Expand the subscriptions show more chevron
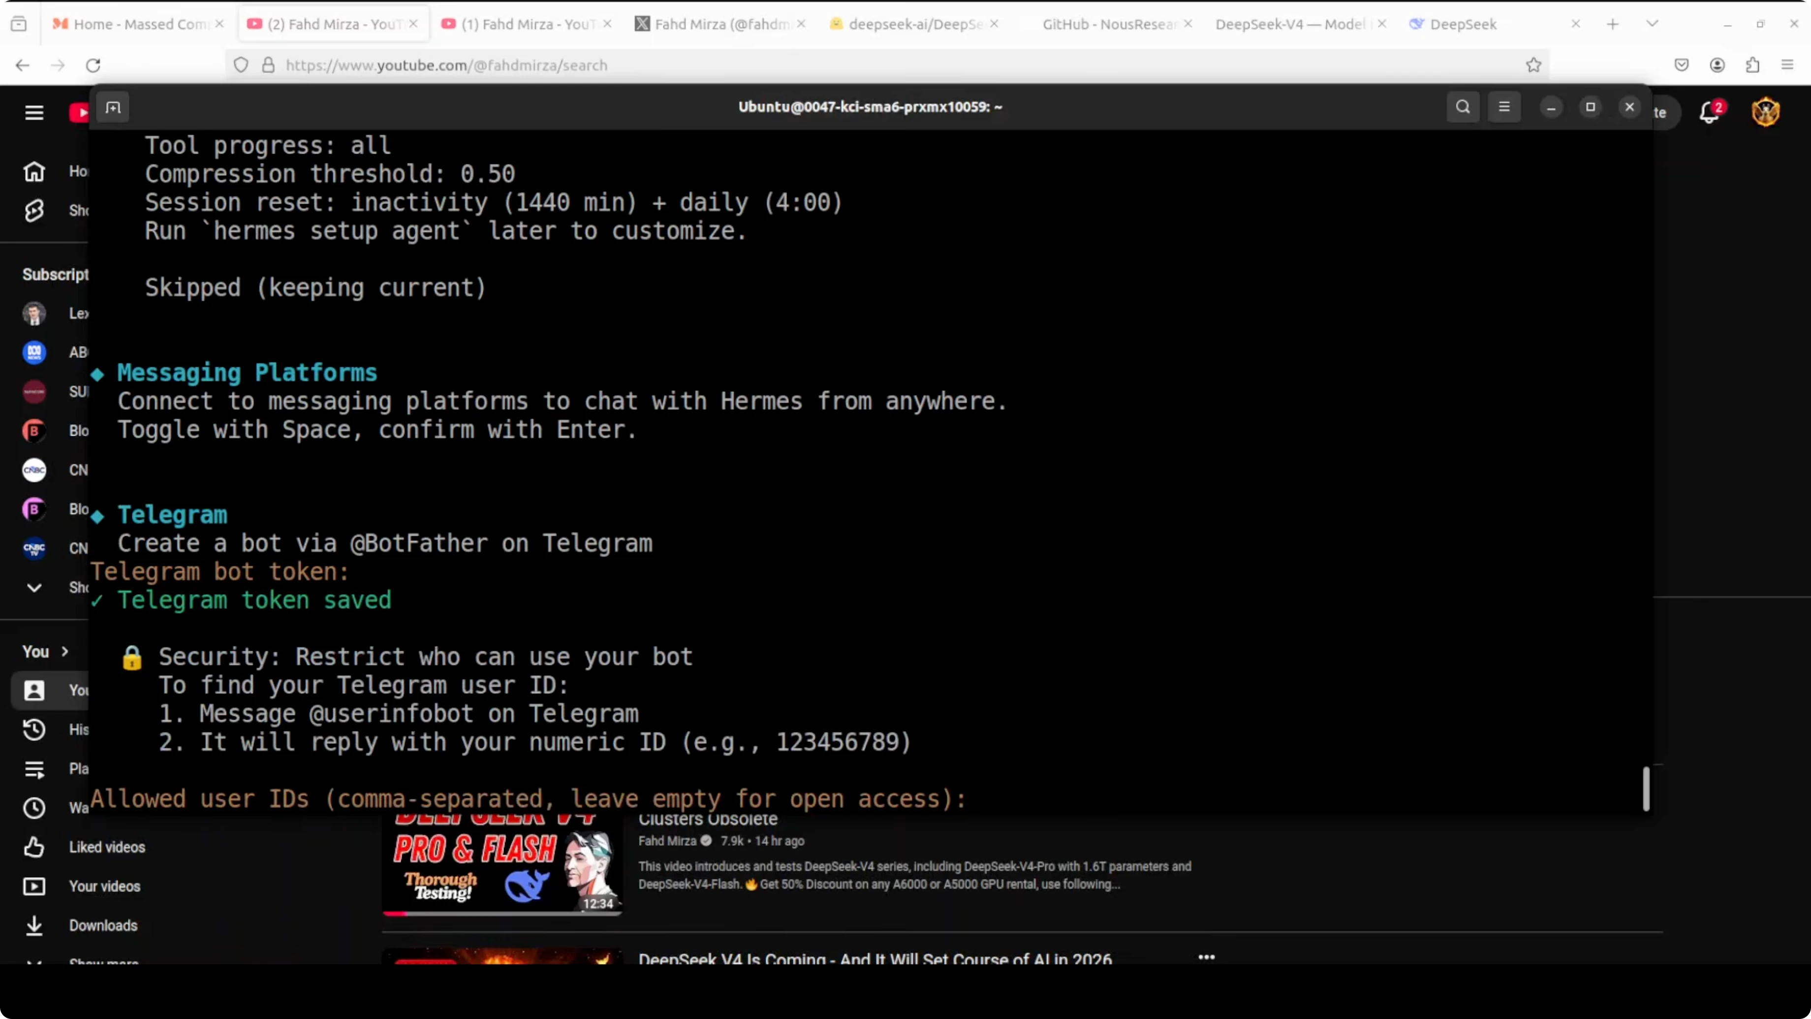This screenshot has width=1811, height=1019. [x=34, y=587]
